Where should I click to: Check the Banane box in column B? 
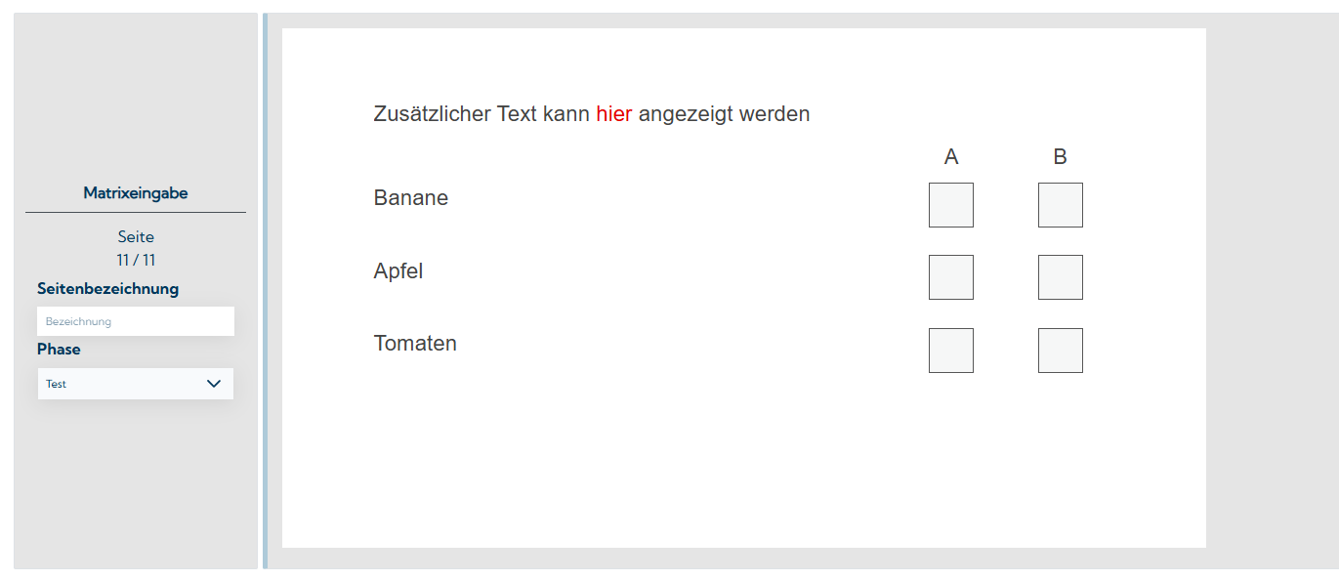(x=1060, y=205)
